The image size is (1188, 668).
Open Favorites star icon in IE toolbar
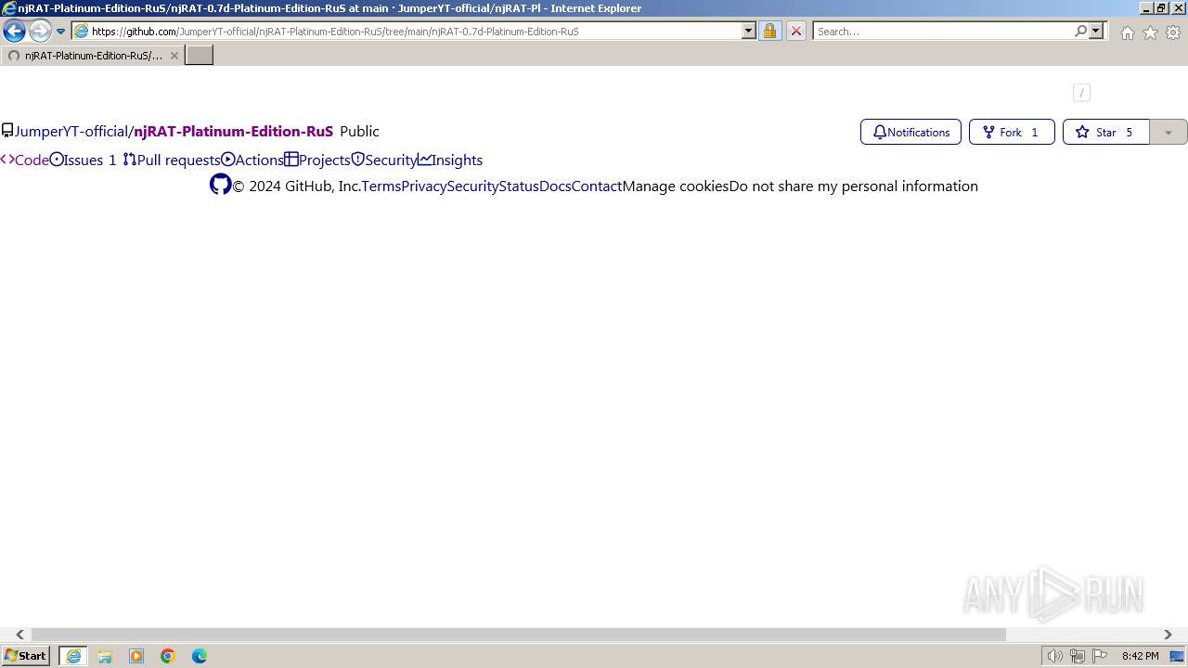pyautogui.click(x=1150, y=32)
